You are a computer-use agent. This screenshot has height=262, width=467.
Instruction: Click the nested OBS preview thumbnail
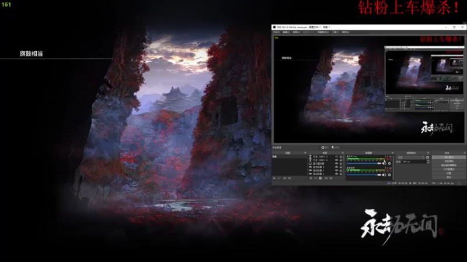(424, 79)
